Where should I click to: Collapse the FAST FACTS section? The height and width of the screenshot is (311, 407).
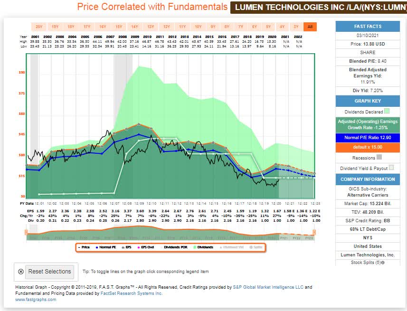click(367, 26)
